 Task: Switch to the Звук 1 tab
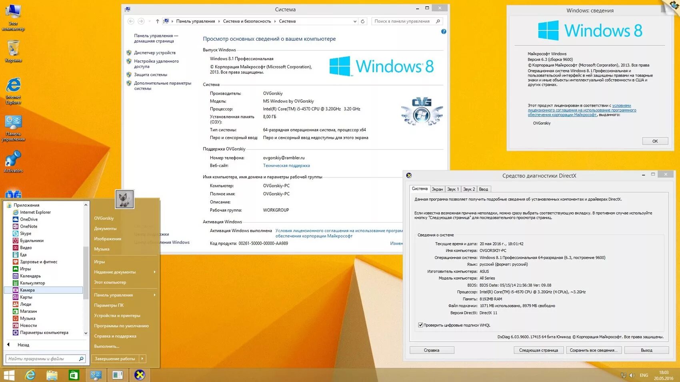[453, 189]
